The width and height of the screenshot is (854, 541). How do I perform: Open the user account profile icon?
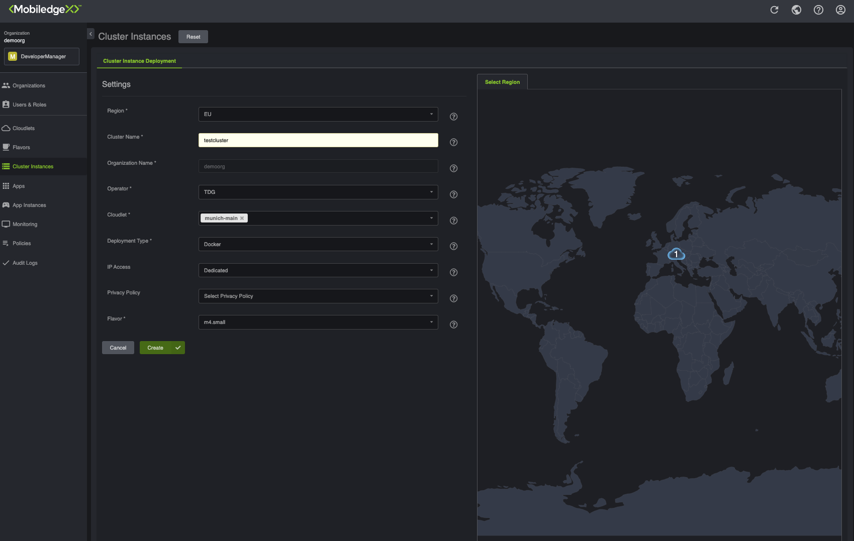coord(840,10)
